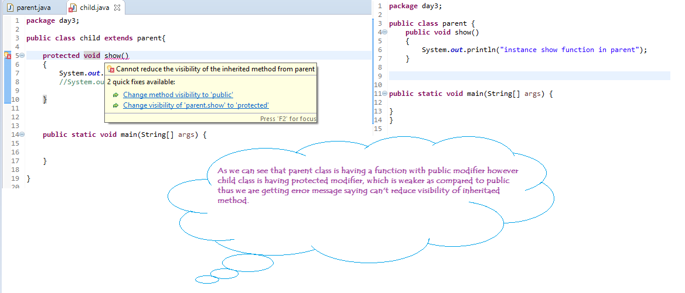Viewport: 685px width, 293px height.
Task: Click the '2 quick fixes available:' text
Action: (141, 81)
